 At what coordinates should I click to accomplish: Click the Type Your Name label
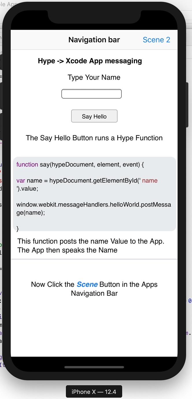(x=94, y=77)
